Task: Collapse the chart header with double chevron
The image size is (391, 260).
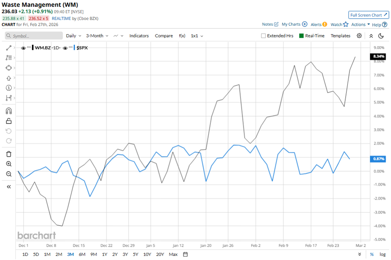Action: click(x=371, y=36)
